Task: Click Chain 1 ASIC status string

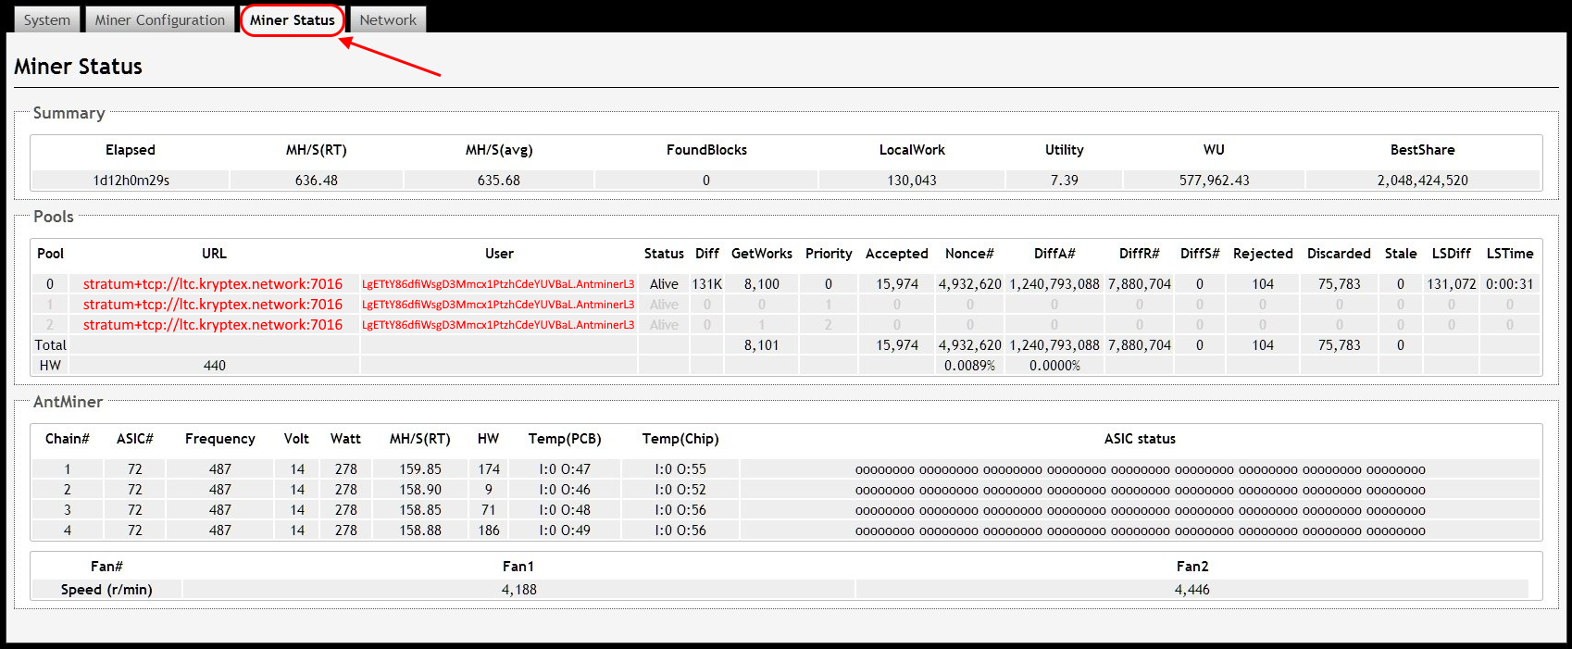Action: coord(1140,469)
